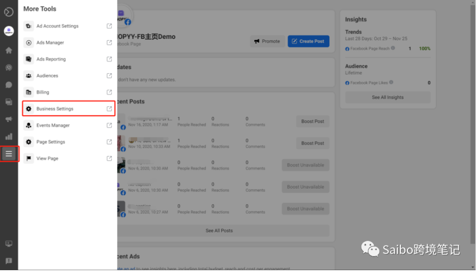Open Inbox chat bubble sidebar icon
Image resolution: width=476 pixels, height=271 pixels.
9,85
